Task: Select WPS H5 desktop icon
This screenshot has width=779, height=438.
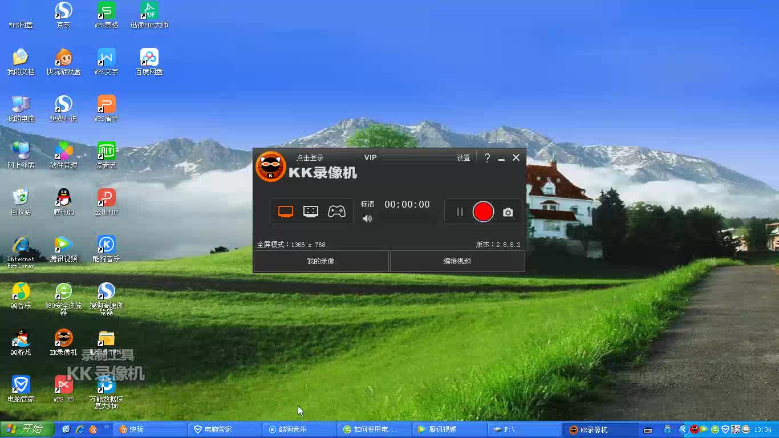Action: [x=63, y=390]
